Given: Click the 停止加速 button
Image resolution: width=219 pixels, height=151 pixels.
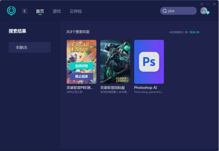Looking at the screenshot, I should click(81, 76).
